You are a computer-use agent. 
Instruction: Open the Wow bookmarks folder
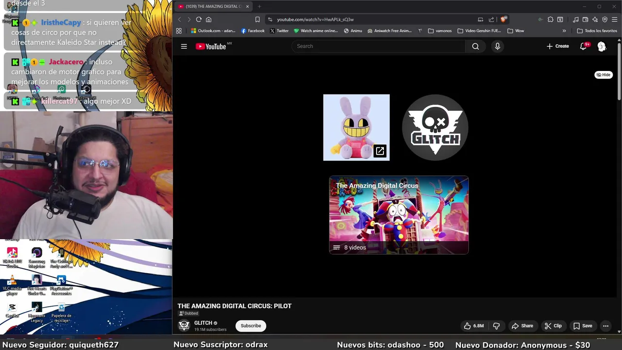coord(516,31)
